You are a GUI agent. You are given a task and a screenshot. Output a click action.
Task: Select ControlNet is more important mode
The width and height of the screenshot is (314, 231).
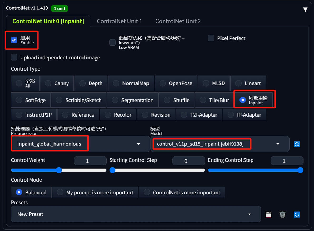[x=182, y=193]
